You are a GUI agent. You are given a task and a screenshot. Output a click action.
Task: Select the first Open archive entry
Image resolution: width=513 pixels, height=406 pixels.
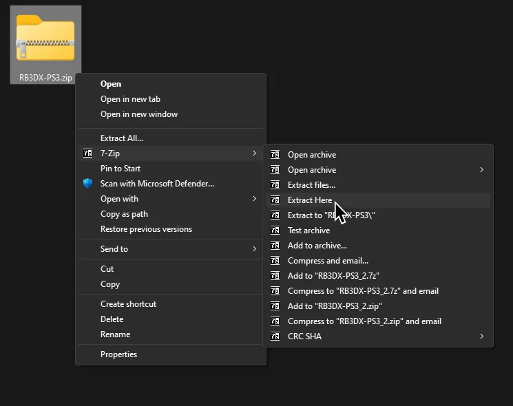point(378,154)
